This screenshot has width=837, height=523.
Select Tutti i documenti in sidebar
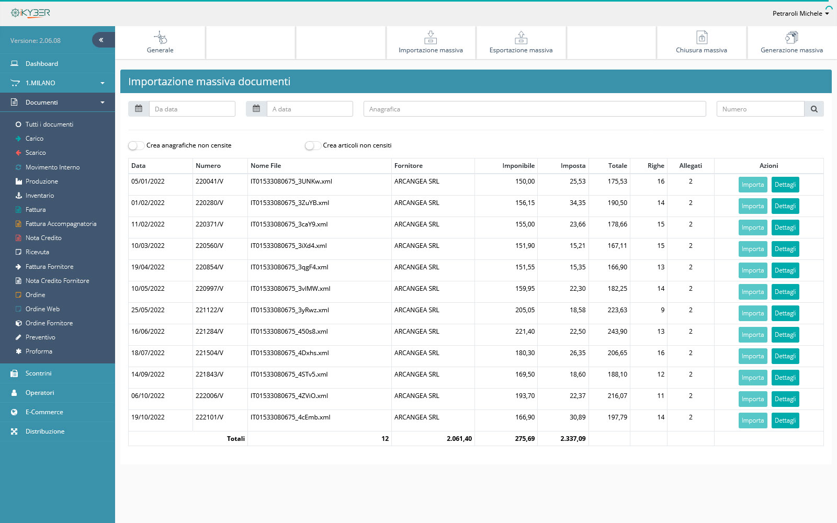49,124
